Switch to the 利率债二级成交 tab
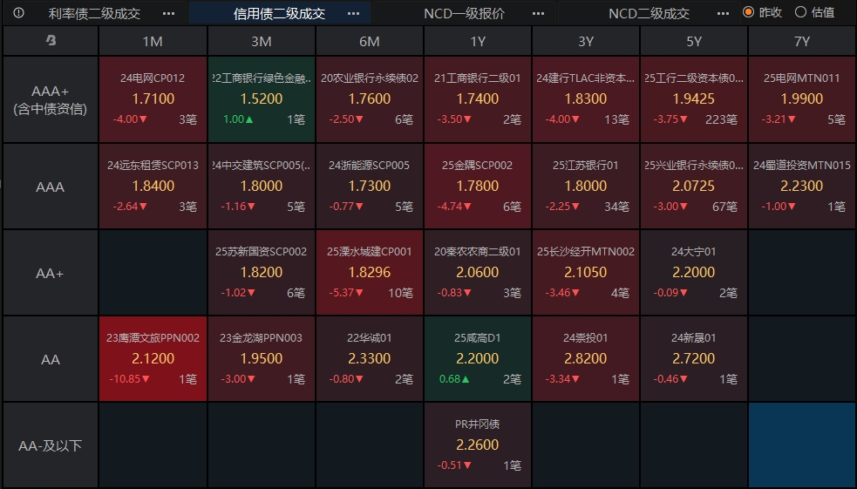 (x=94, y=13)
